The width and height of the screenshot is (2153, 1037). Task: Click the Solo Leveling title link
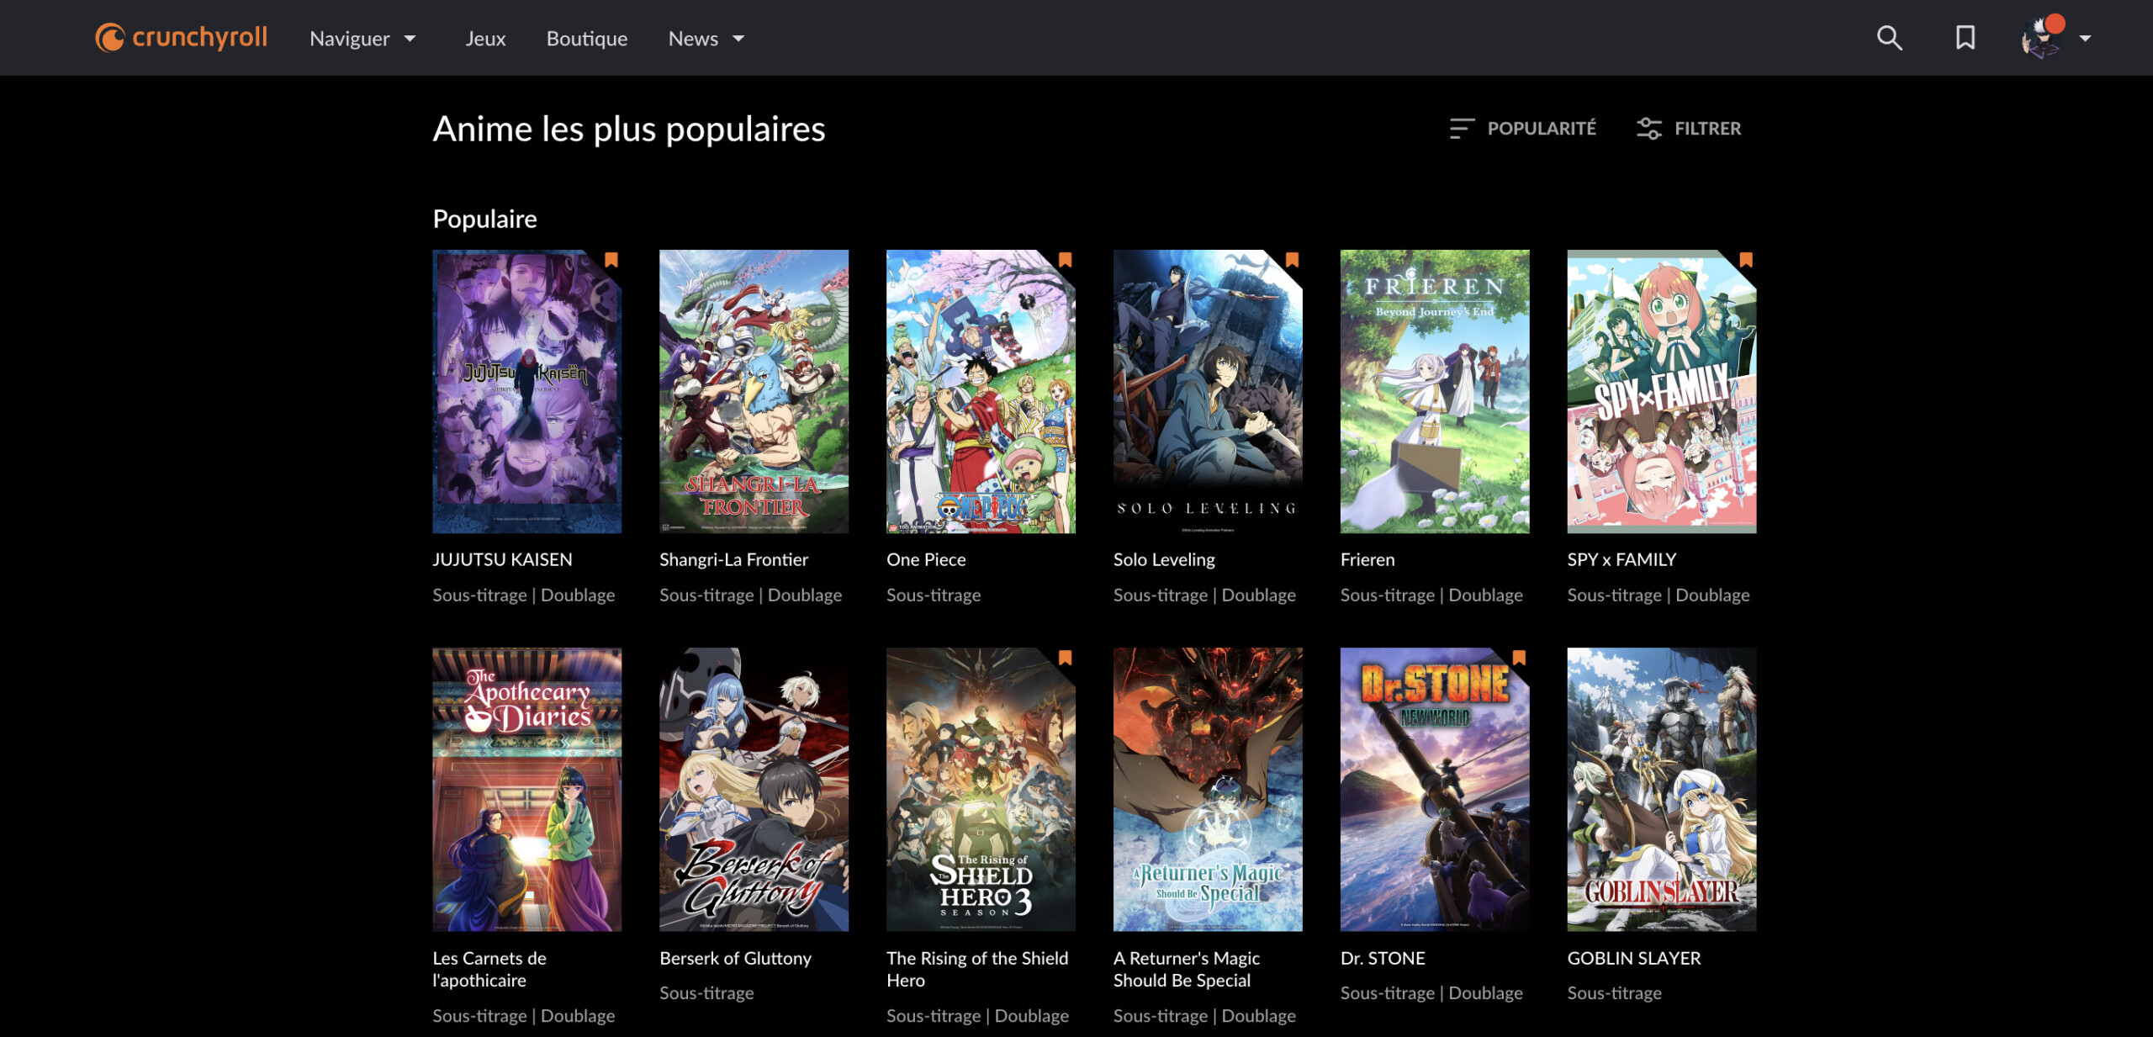[1164, 559]
